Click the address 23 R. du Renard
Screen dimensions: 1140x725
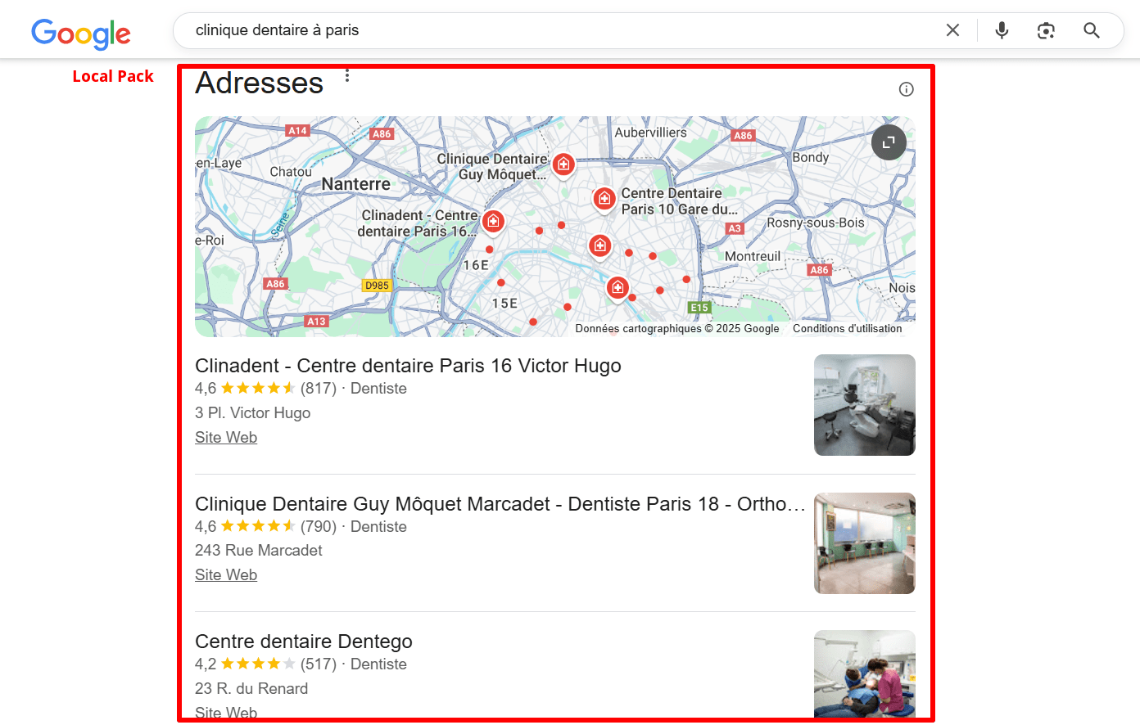click(251, 689)
